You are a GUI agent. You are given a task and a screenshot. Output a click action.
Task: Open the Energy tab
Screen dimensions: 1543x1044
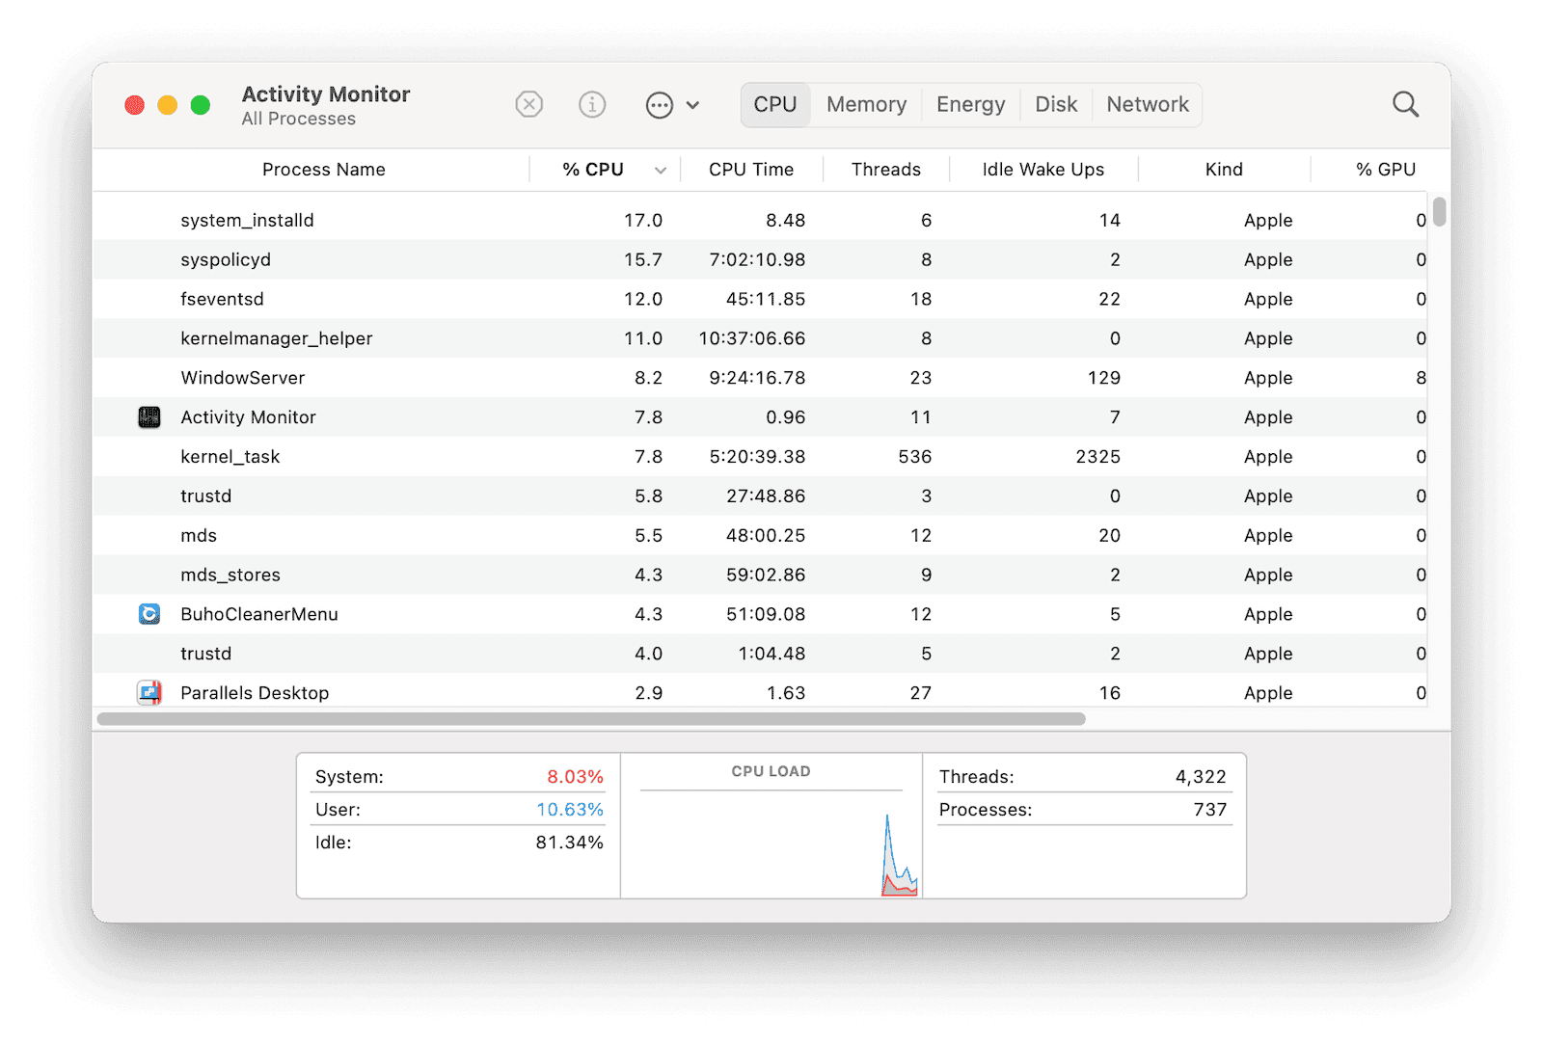pyautogui.click(x=970, y=104)
